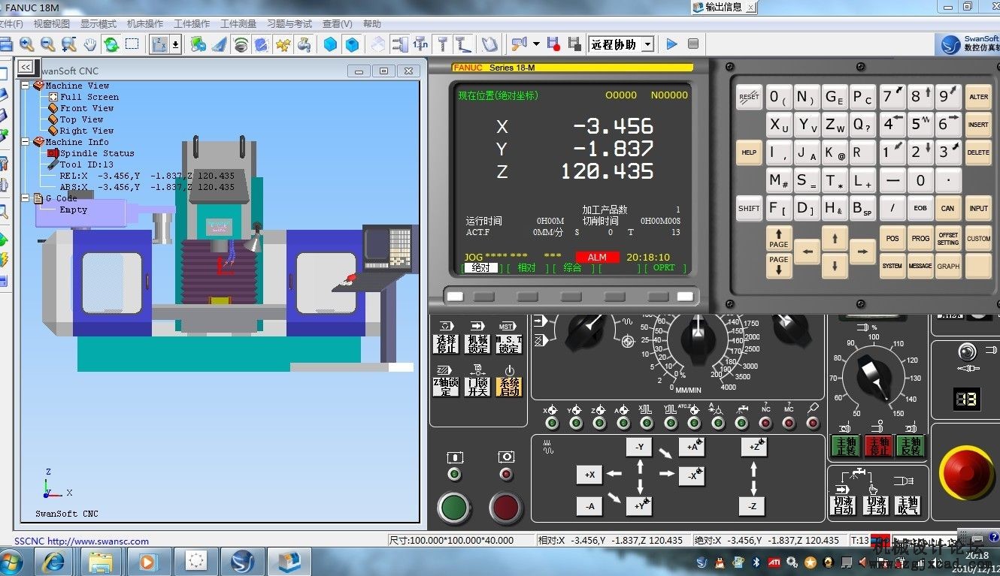Screen dimensions: 1000x576
Task: Open 显示模式 menu
Action: coord(98,24)
